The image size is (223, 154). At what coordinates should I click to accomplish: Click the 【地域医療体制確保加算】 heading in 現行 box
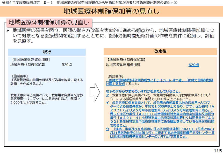pos(31,60)
